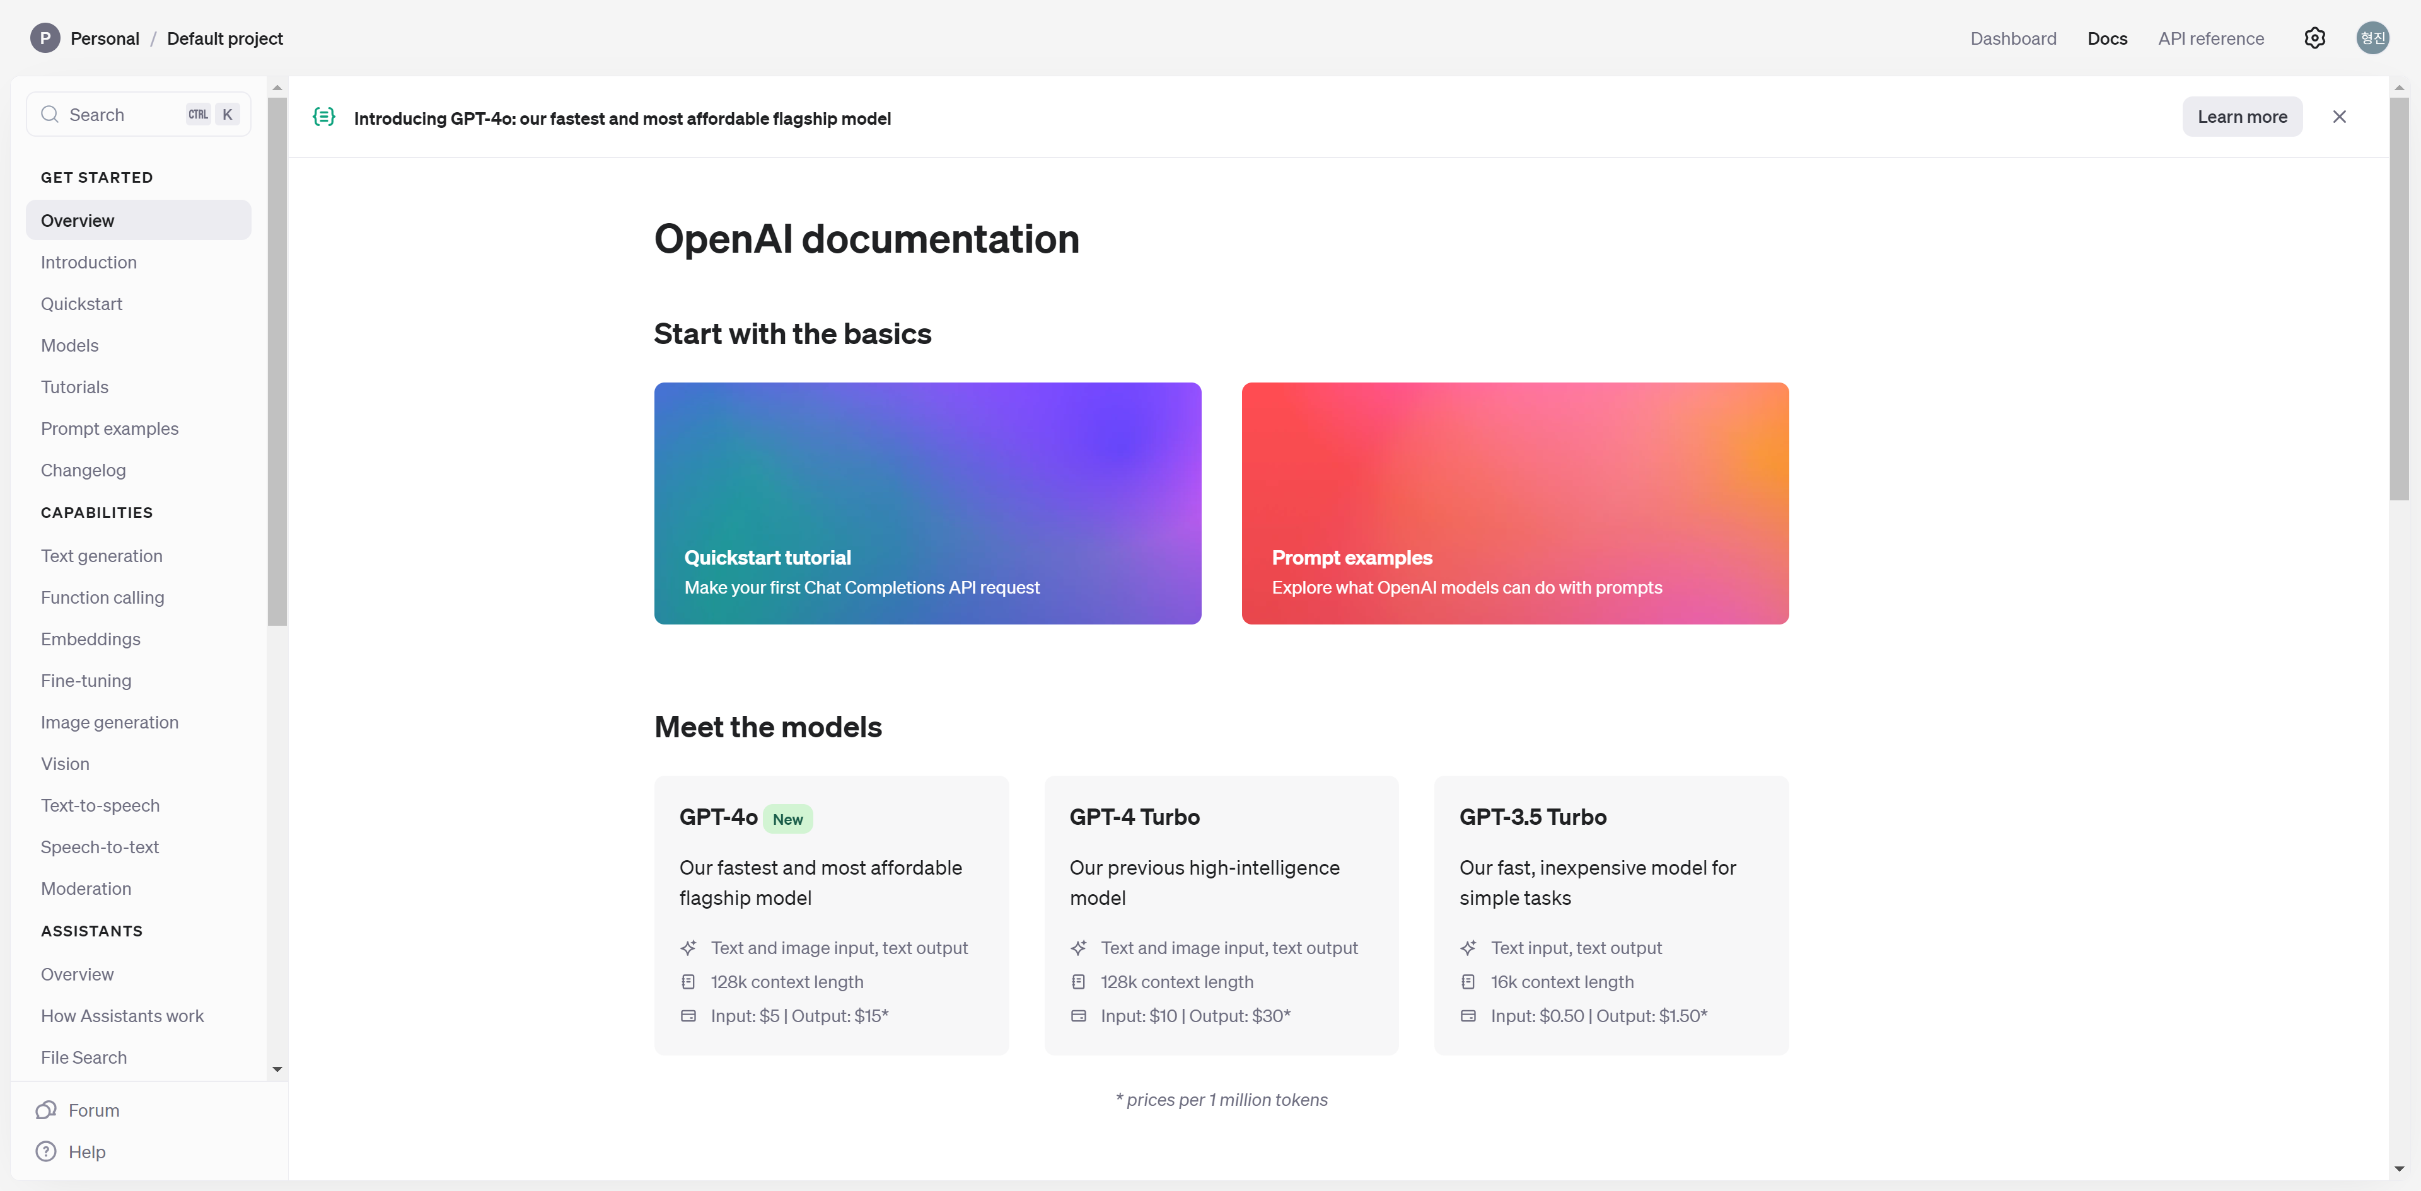
Task: Open the Forum link
Action: click(x=94, y=1110)
